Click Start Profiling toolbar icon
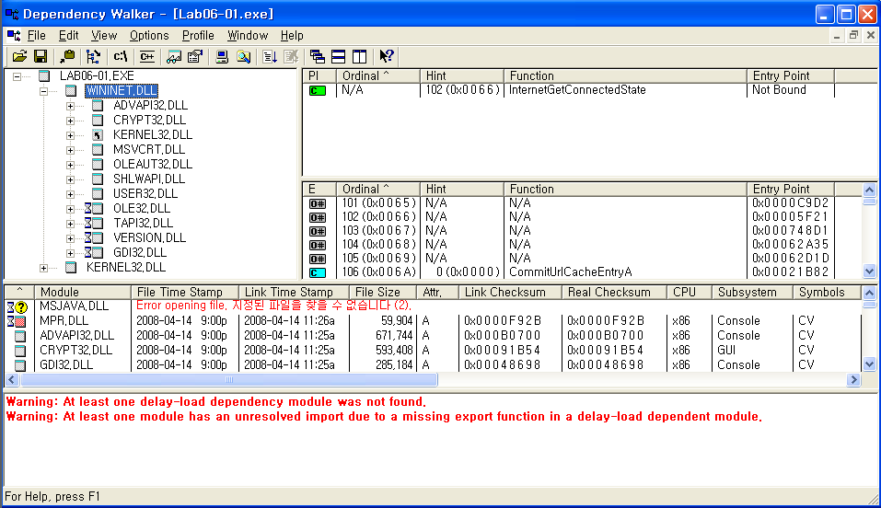881x508 pixels. point(270,56)
